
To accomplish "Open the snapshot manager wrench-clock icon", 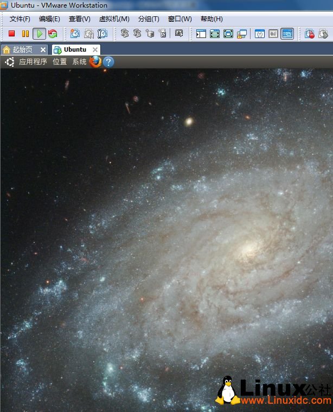I will tap(103, 34).
